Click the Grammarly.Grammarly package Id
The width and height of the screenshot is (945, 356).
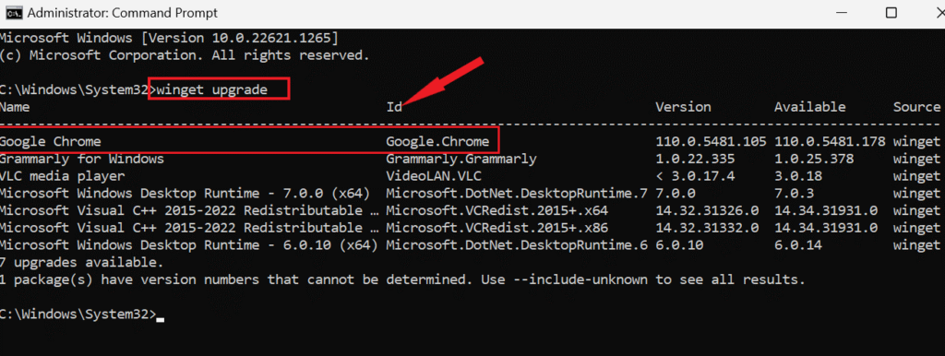click(x=461, y=160)
